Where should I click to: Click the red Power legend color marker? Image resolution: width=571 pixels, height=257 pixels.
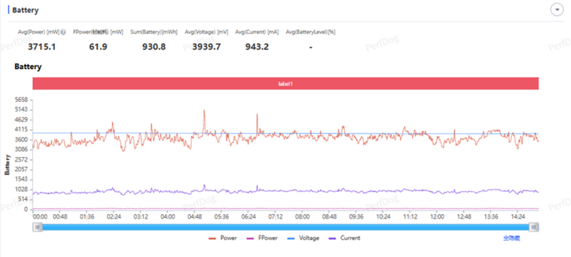pos(213,238)
